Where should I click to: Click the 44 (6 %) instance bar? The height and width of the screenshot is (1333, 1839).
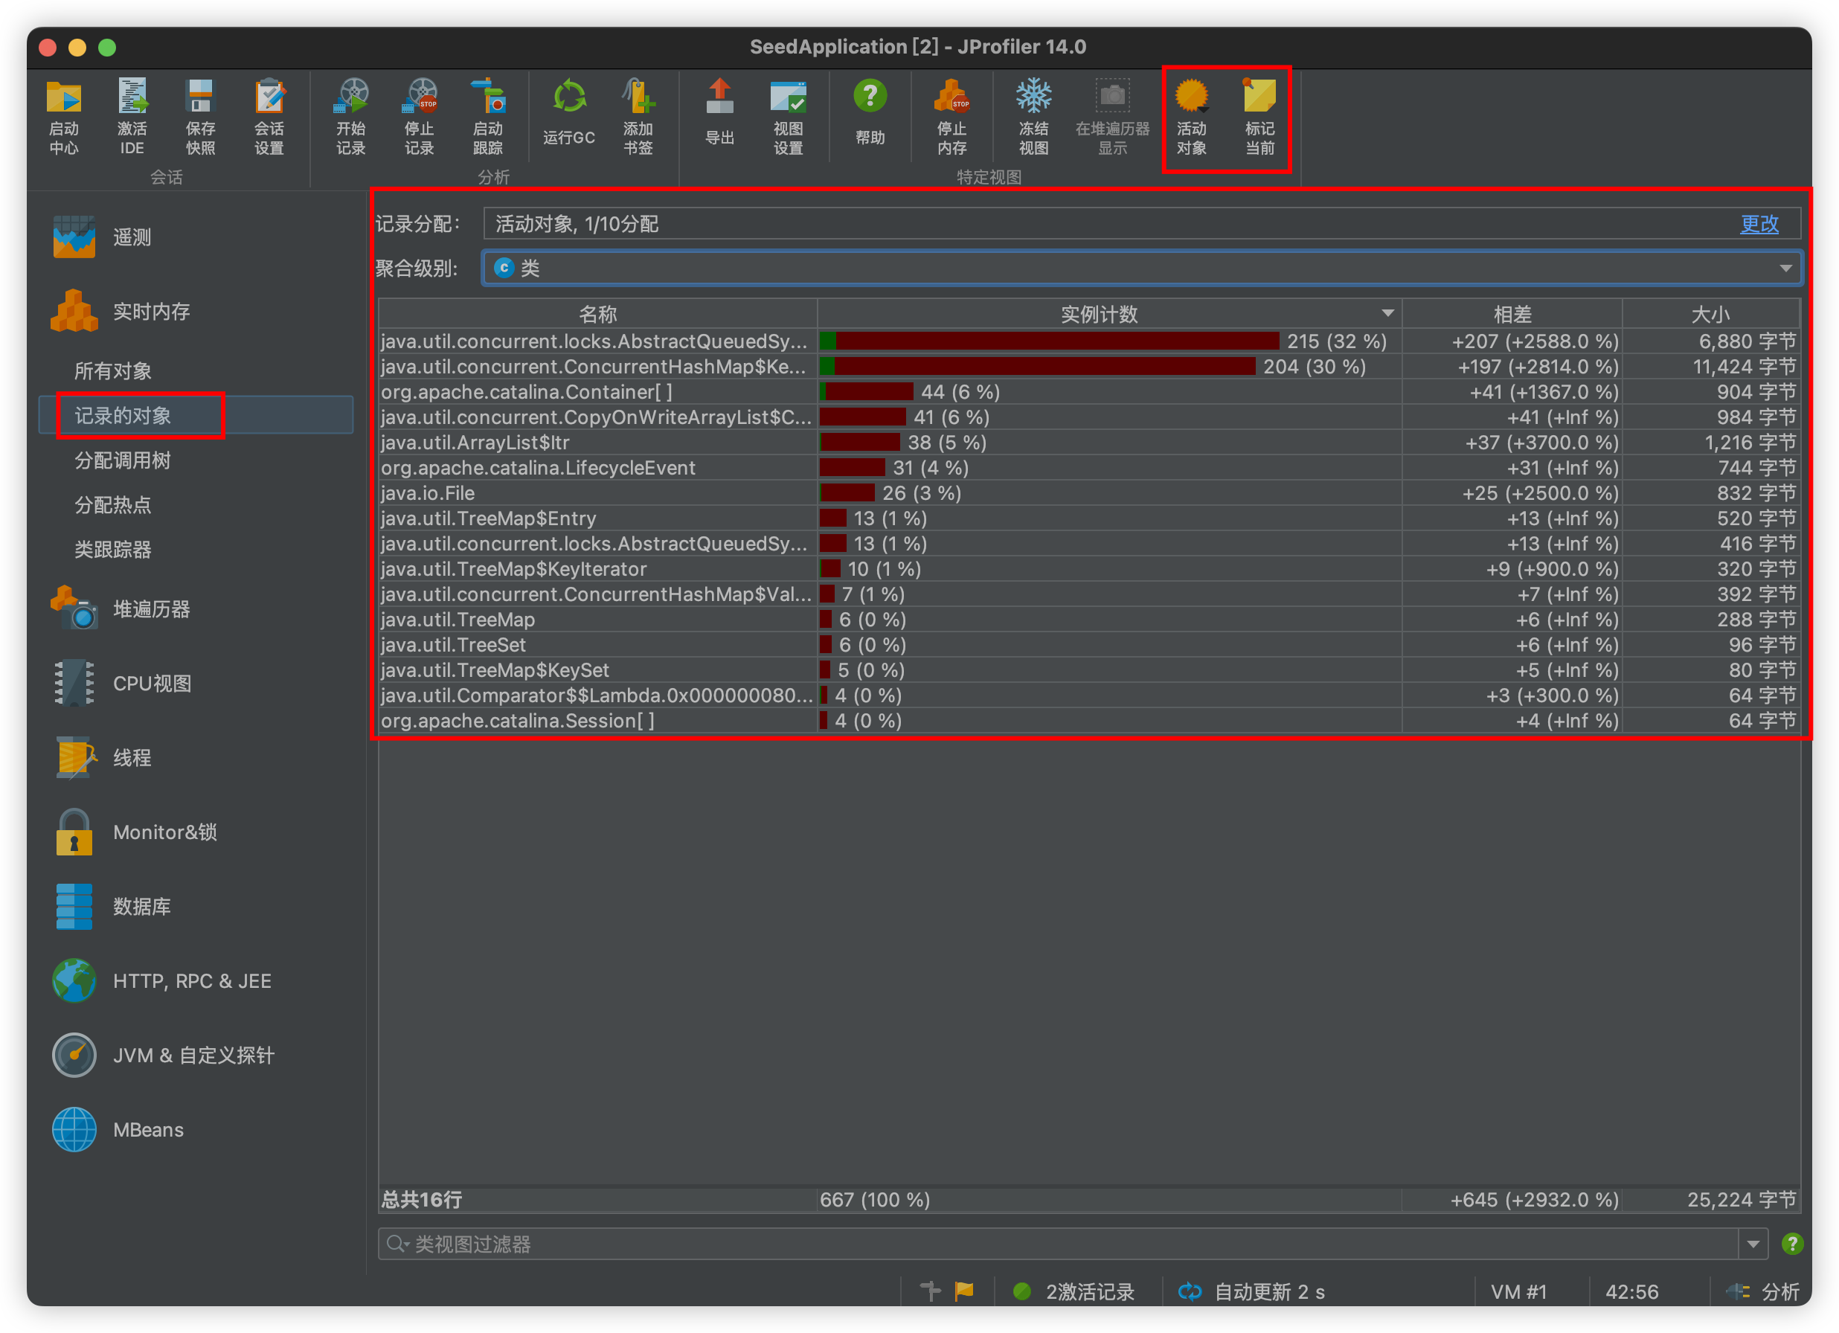866,391
